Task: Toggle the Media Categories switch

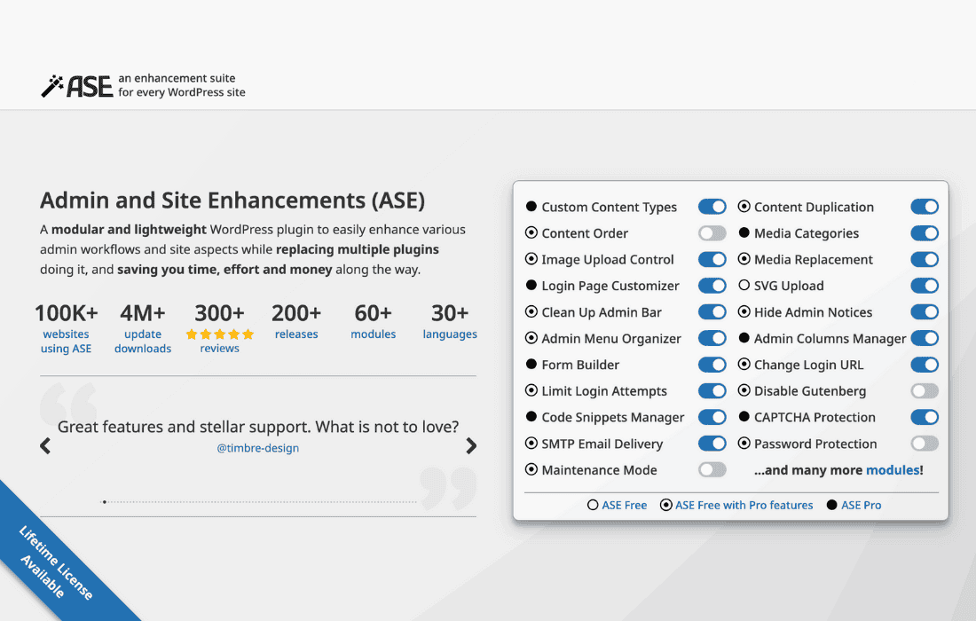Action: (x=925, y=232)
